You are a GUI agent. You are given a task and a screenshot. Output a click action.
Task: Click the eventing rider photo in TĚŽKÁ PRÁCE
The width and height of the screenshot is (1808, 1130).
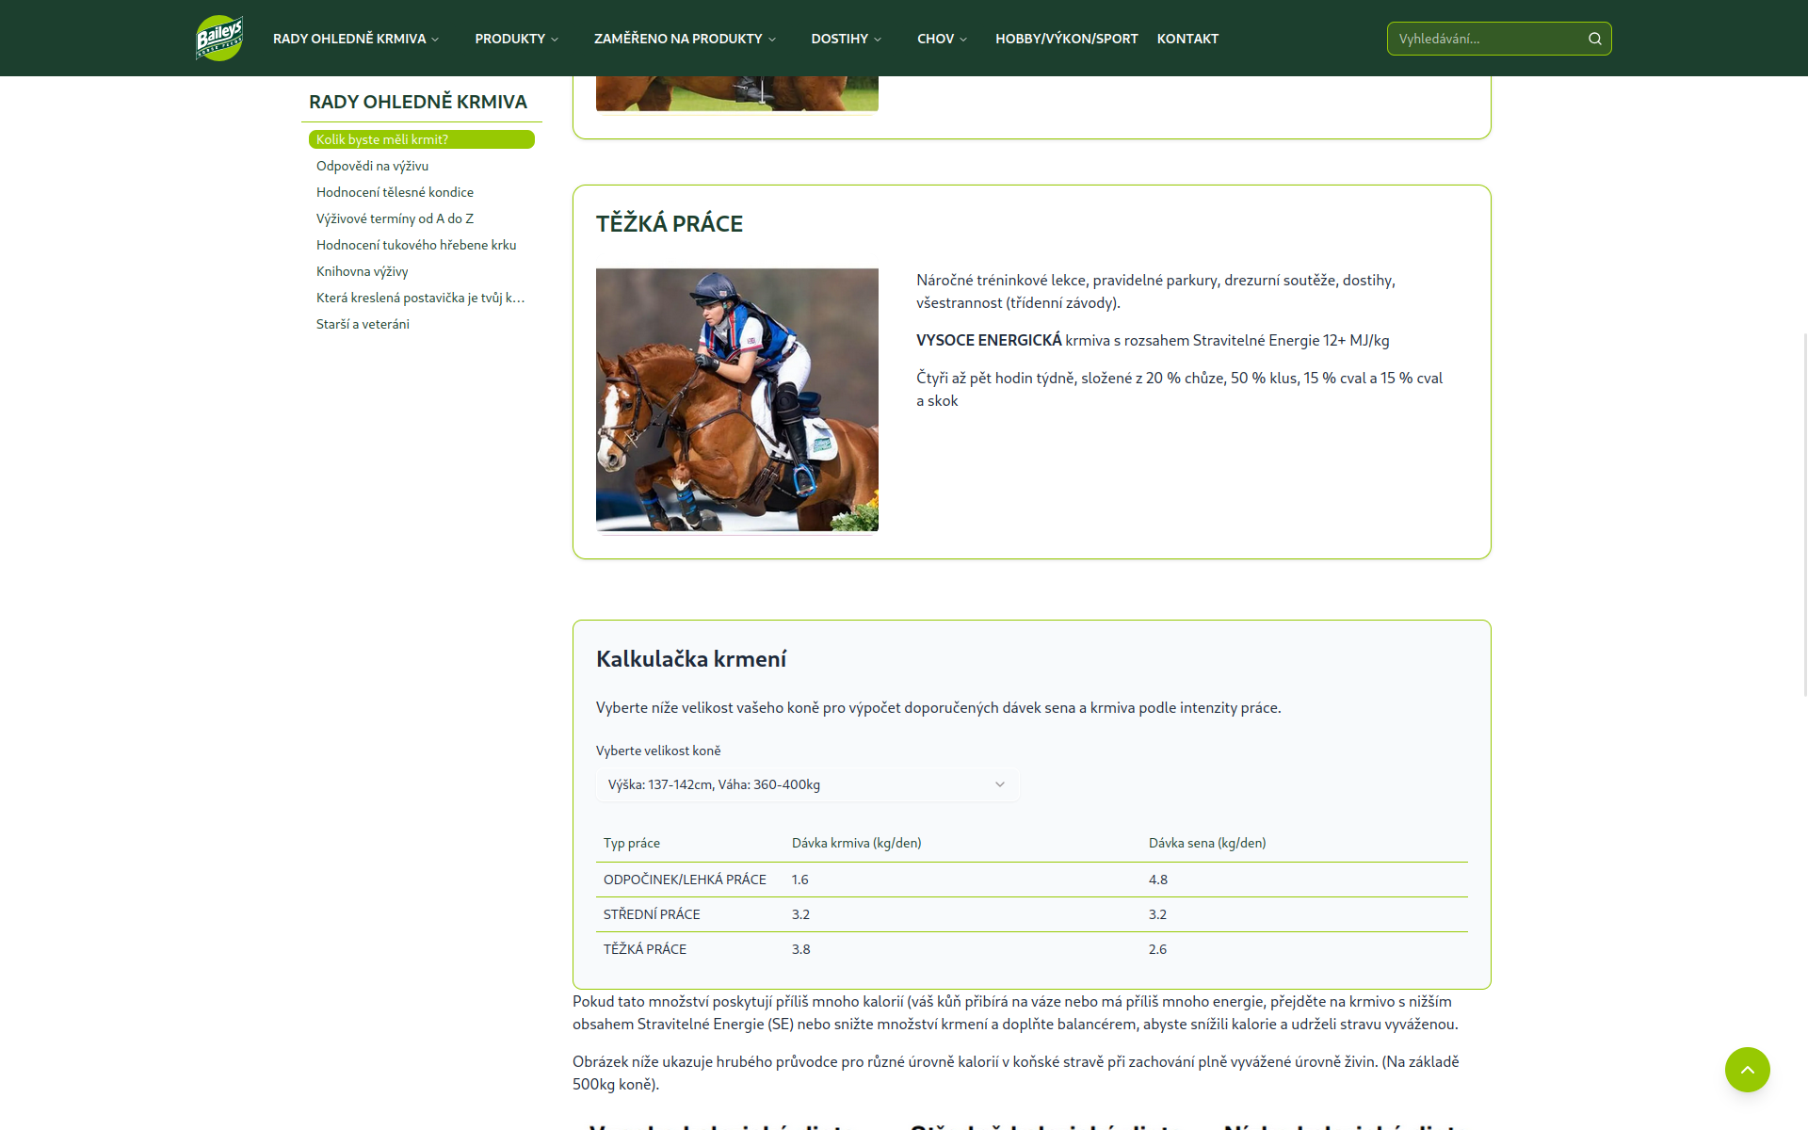click(737, 399)
